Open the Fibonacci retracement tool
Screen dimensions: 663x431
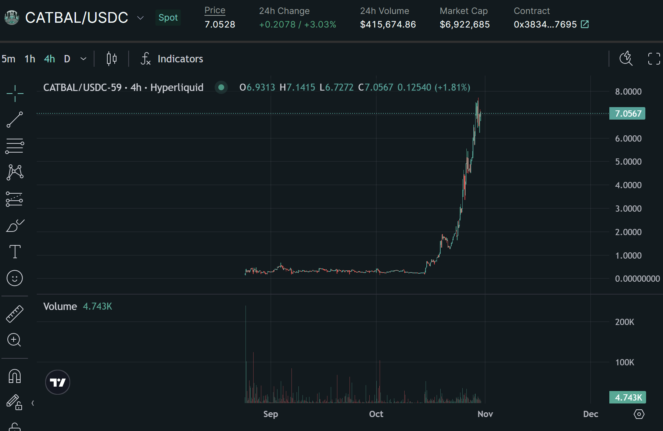[x=15, y=146]
